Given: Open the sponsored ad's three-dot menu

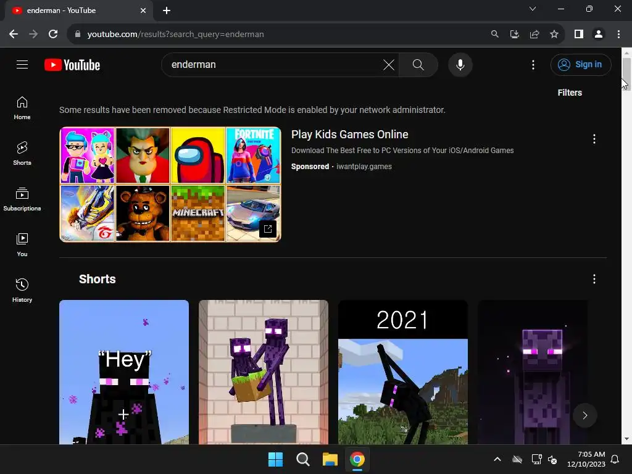Looking at the screenshot, I should pyautogui.click(x=594, y=139).
